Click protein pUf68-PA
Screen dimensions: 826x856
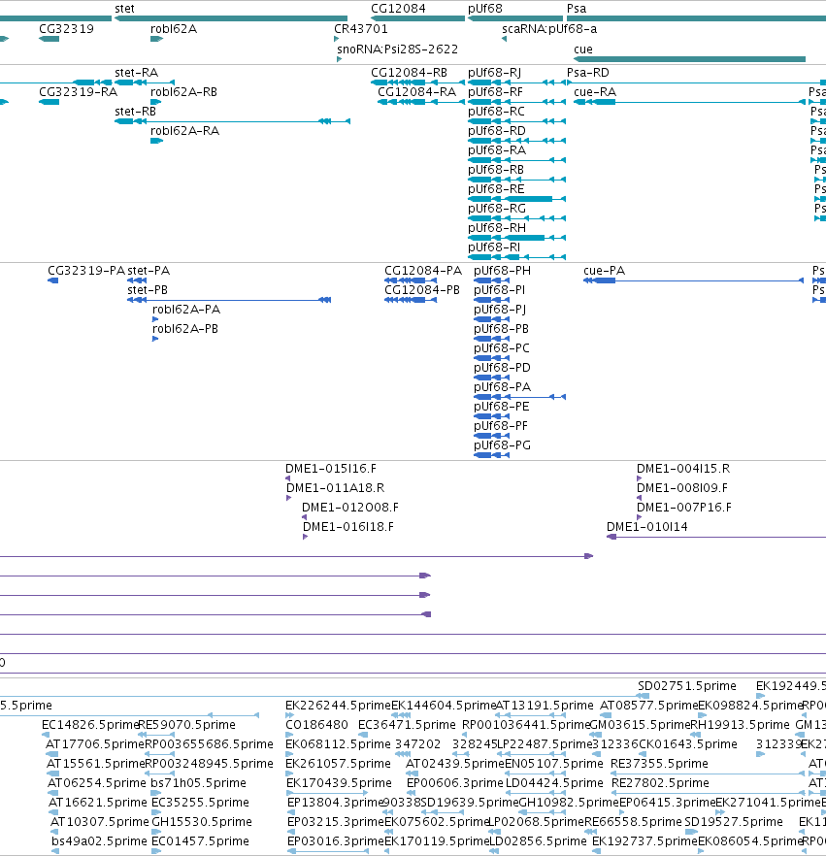pos(502,386)
